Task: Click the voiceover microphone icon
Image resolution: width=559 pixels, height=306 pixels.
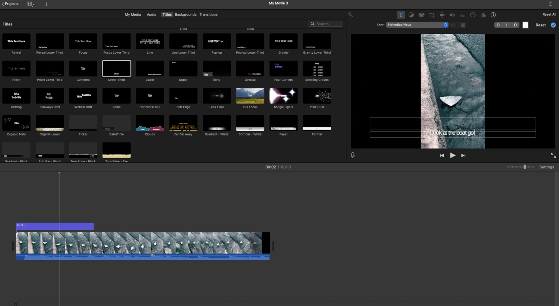Action: pos(353,155)
